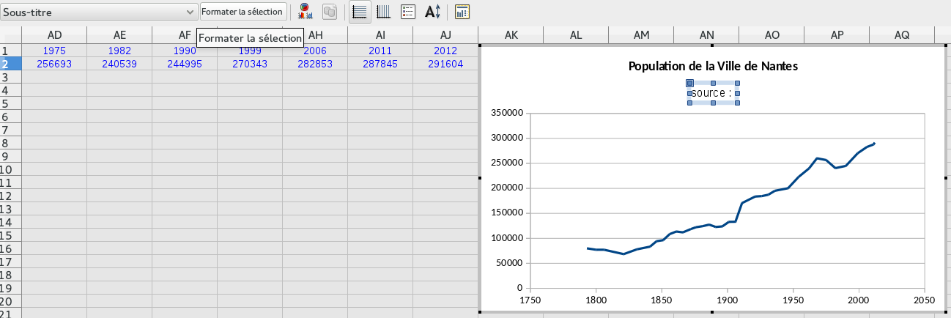Toggle horizontal grid lines icon
The width and height of the screenshot is (951, 318).
coord(359,12)
